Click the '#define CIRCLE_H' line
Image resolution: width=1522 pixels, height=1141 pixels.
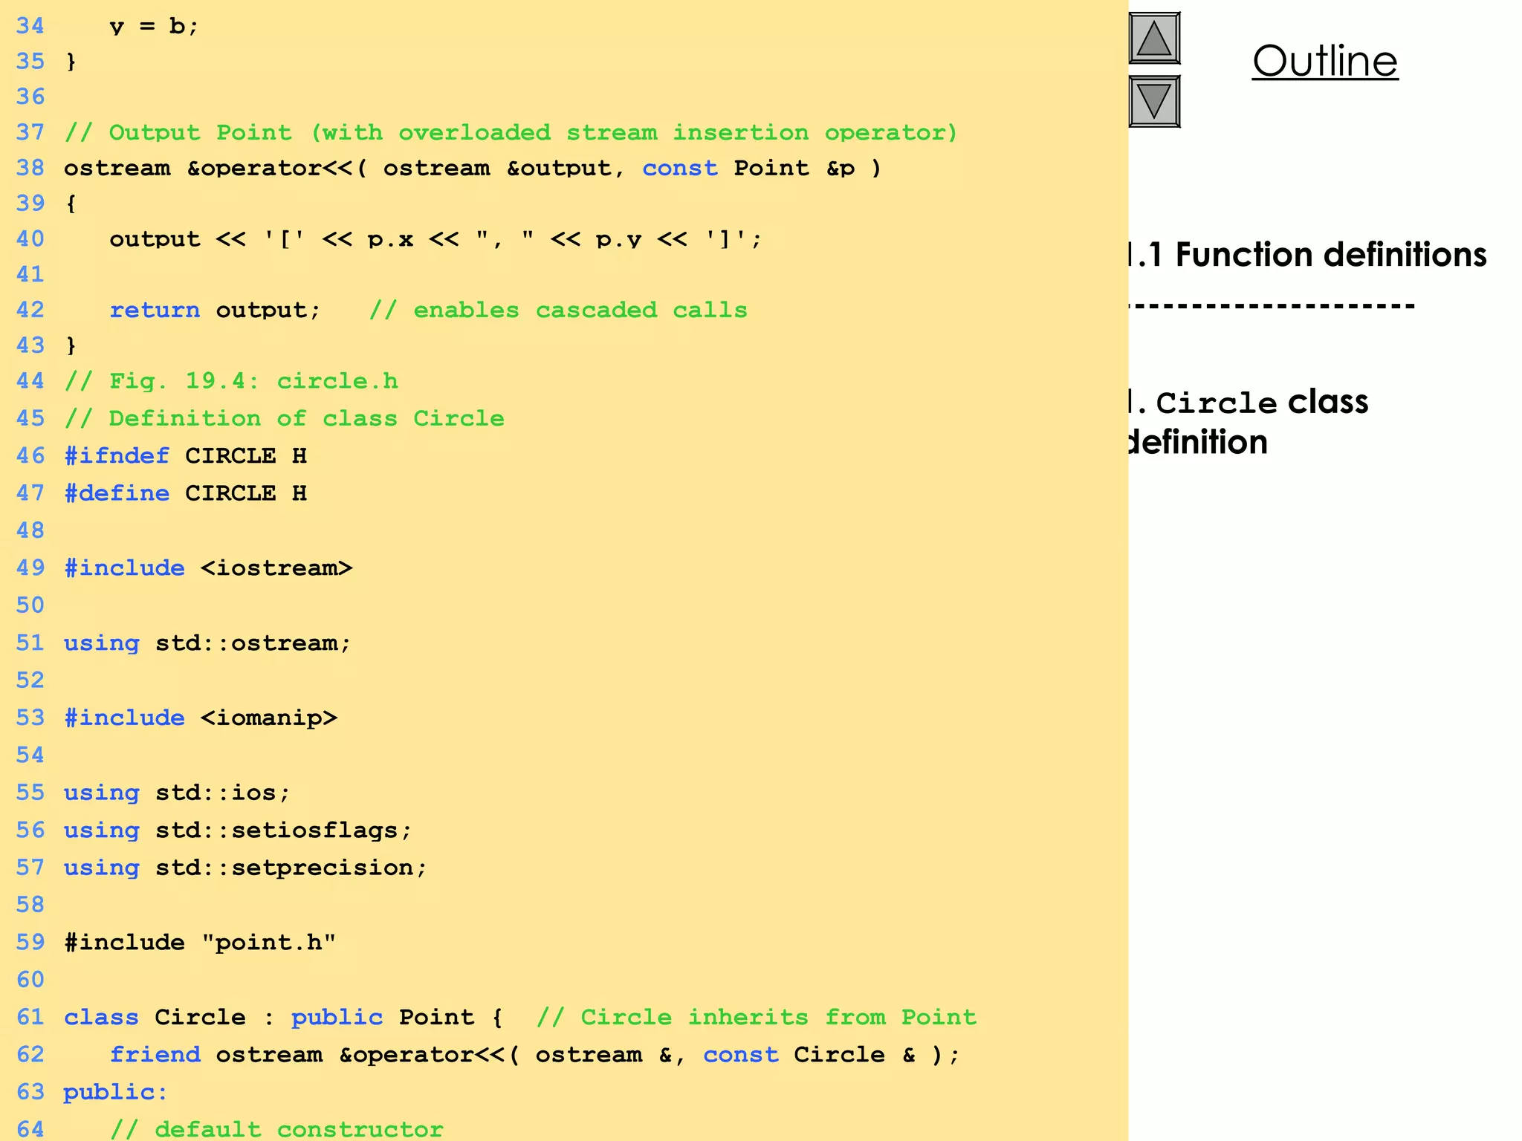(x=185, y=493)
